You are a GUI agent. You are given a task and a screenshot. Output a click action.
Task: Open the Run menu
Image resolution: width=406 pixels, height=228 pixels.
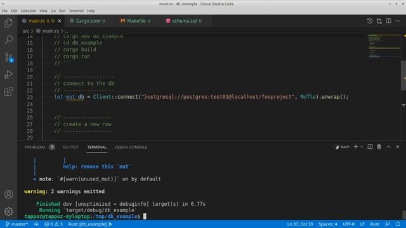[x=62, y=11]
